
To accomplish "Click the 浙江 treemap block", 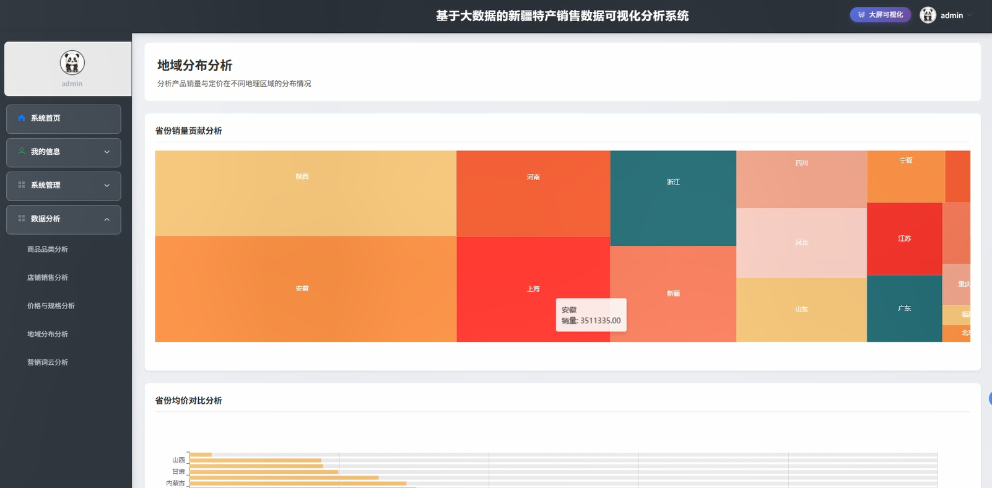I will [673, 198].
